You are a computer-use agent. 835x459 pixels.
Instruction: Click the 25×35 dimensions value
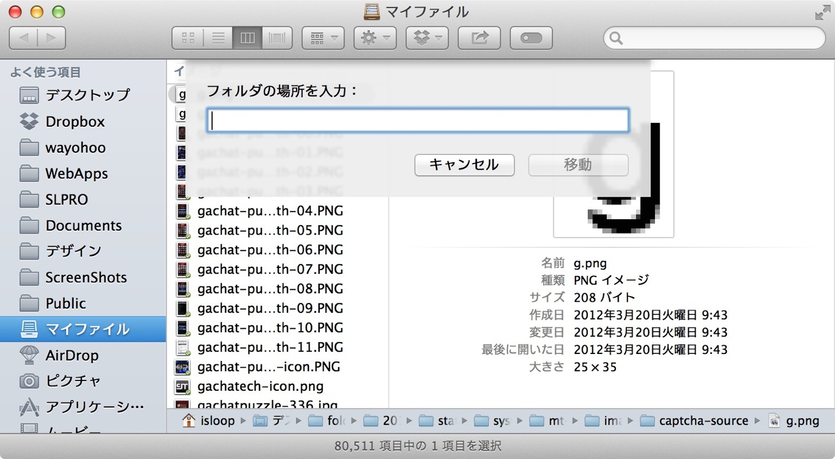595,367
